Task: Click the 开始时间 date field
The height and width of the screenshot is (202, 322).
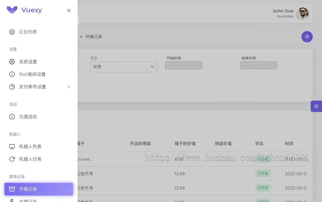Action: click(x=184, y=65)
